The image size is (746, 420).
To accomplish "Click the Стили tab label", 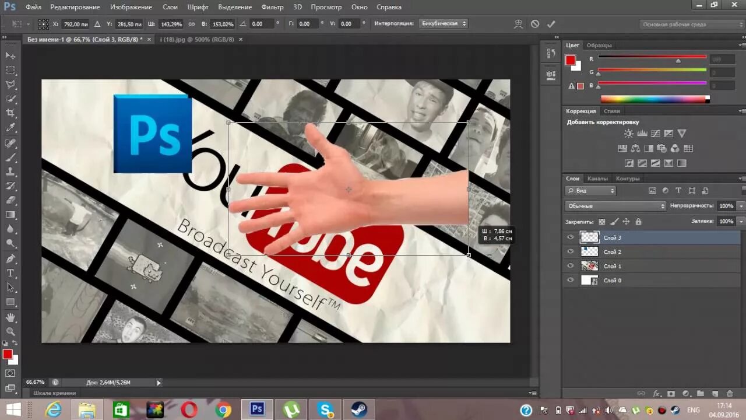I will (x=612, y=111).
